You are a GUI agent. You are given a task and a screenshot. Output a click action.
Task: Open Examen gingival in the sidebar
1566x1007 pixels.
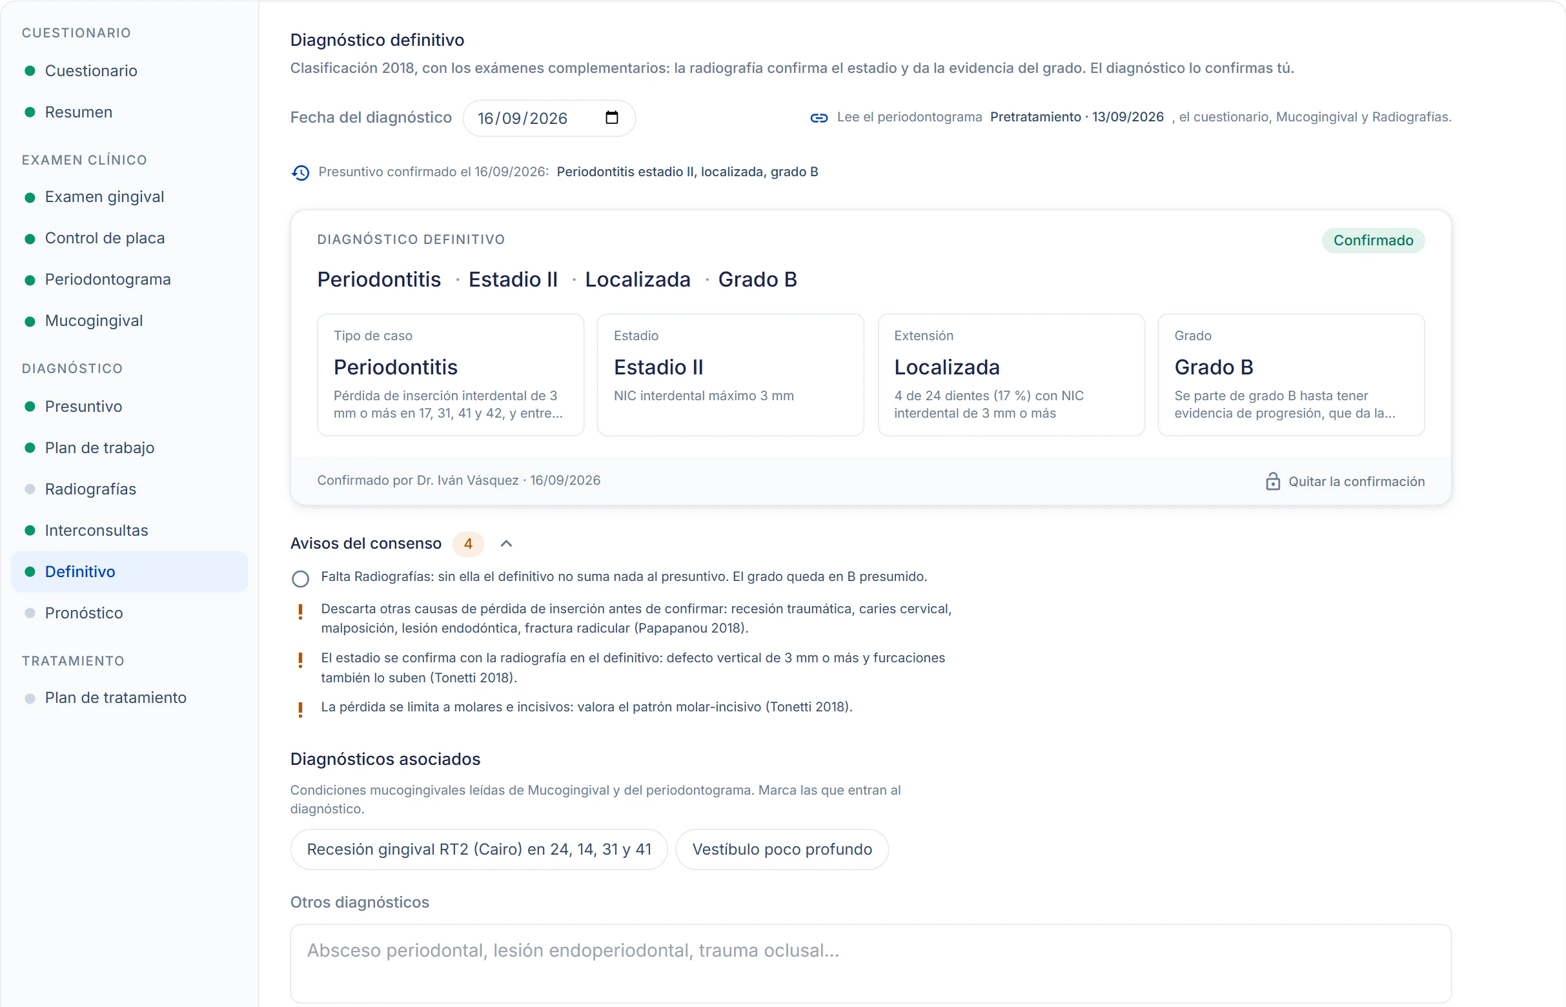(129, 197)
